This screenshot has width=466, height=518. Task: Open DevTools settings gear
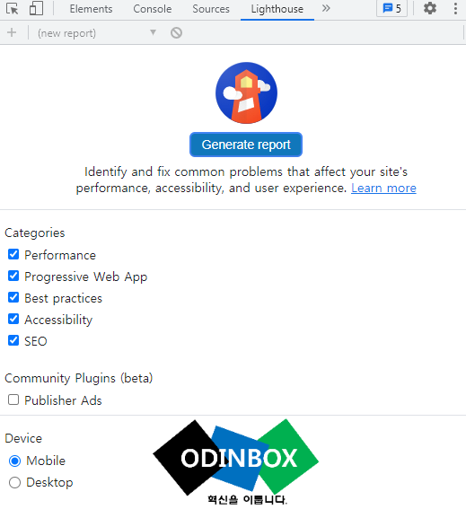[x=430, y=8]
